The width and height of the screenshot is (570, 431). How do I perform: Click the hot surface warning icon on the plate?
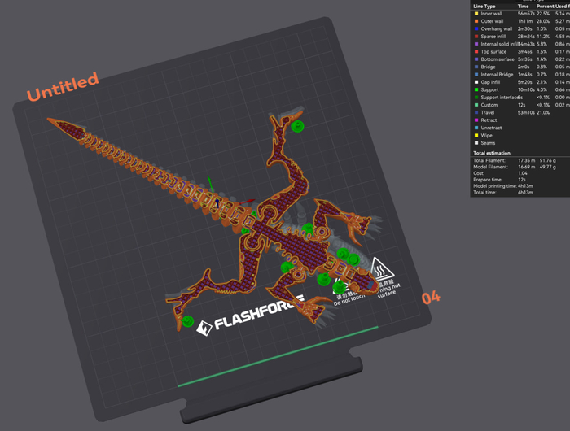coord(380,268)
